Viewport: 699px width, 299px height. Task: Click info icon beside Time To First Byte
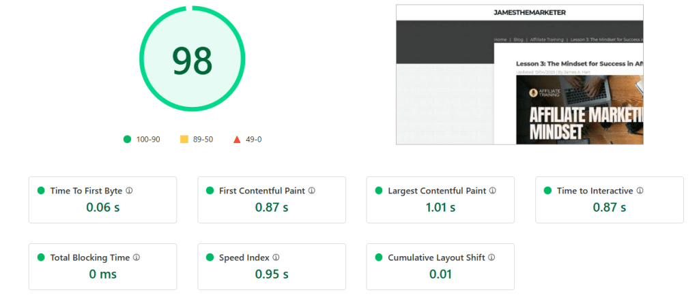point(129,191)
